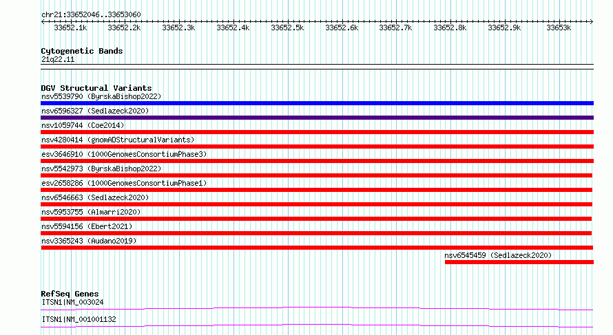Viewport: 613px width, 335px height.
Task: Click the magenta ITSN1|NM_003024 gene line
Action: coord(317,308)
